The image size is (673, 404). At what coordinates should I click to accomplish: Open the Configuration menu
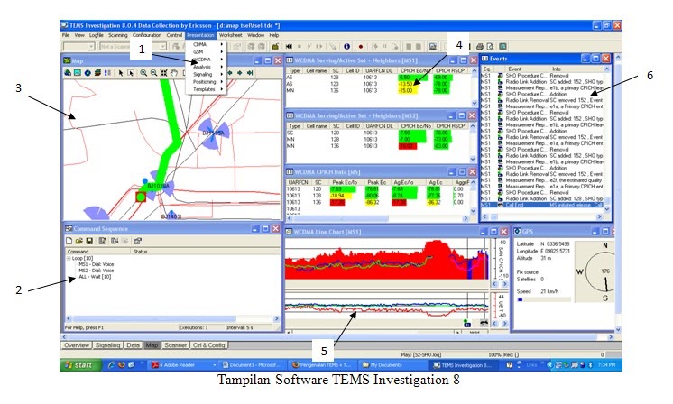pos(147,35)
